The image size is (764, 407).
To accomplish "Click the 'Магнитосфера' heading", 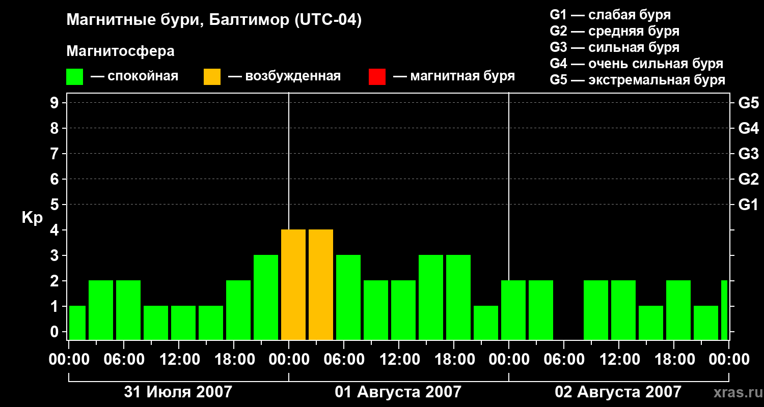I will tap(120, 51).
